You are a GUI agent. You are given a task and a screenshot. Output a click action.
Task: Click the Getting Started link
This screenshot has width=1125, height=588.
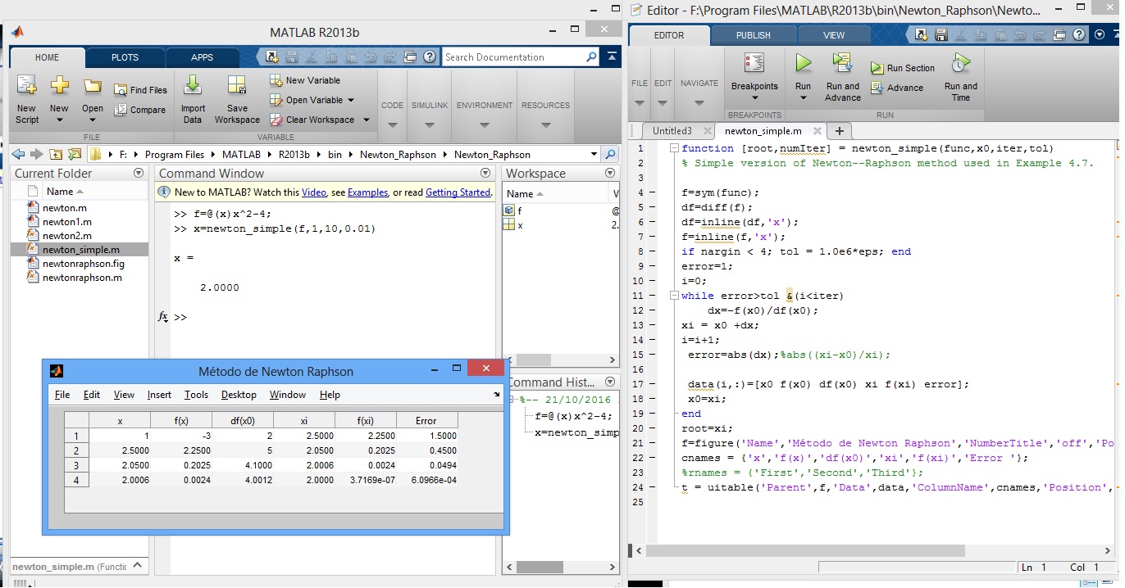click(458, 192)
